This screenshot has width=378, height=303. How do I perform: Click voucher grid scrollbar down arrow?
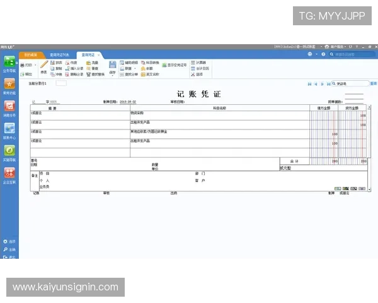(x=369, y=189)
